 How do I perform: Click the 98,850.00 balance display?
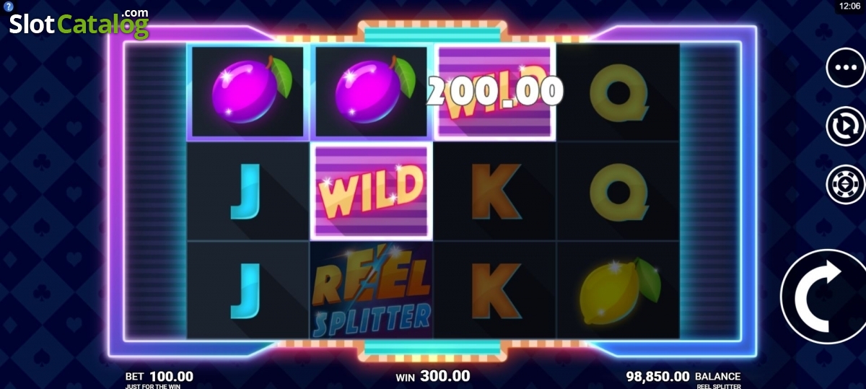pyautogui.click(x=657, y=377)
